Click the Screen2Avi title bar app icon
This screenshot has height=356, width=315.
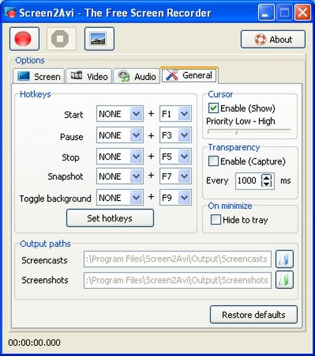(x=11, y=12)
